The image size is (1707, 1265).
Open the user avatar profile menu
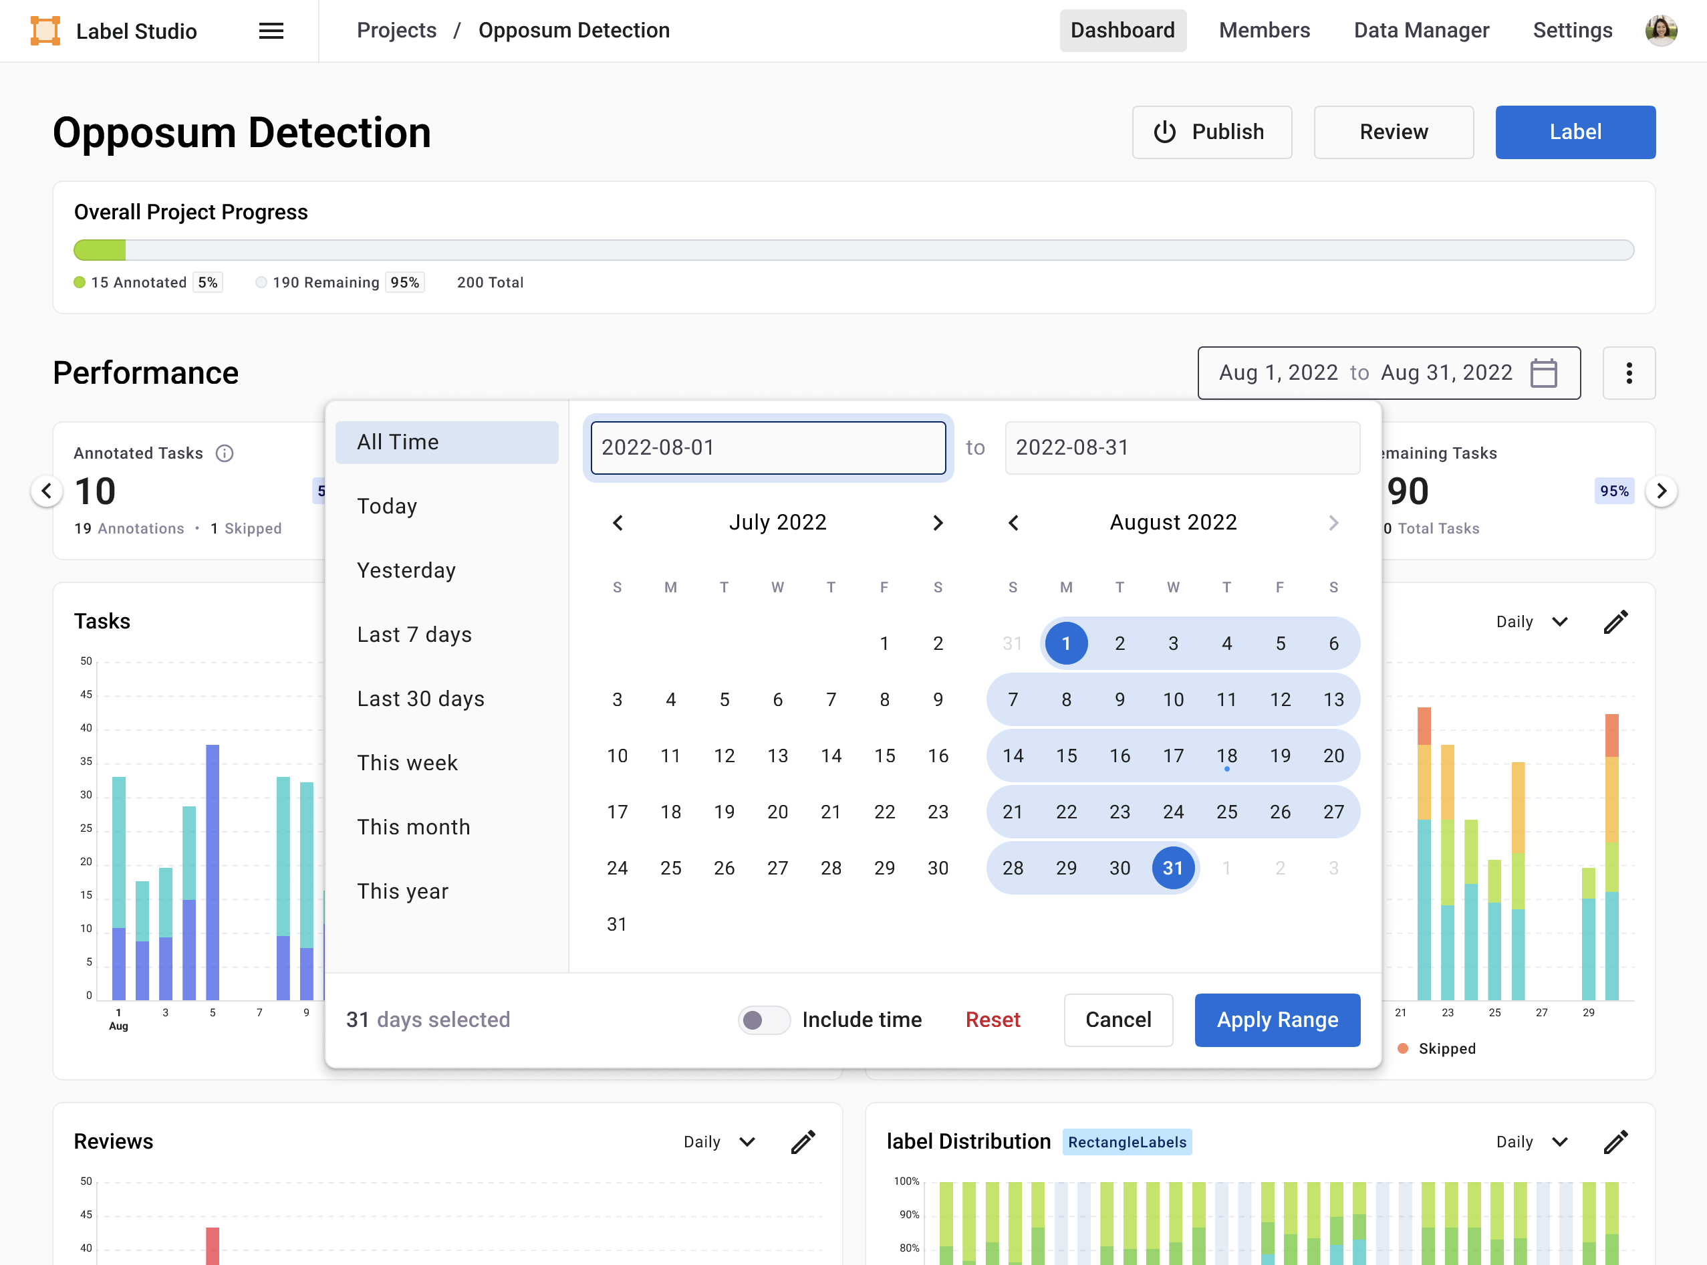(x=1660, y=31)
